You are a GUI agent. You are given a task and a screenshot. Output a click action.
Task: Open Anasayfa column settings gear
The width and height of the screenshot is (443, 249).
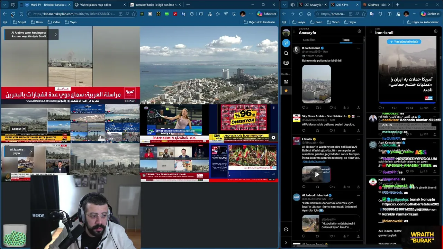tap(359, 31)
